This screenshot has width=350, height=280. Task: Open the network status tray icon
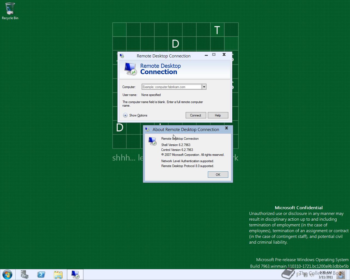pos(305,275)
